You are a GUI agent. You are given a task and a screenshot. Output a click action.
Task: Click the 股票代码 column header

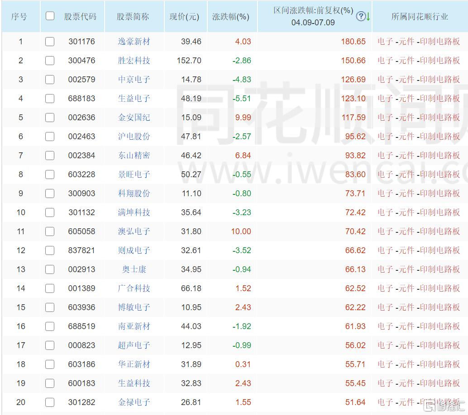(80, 17)
